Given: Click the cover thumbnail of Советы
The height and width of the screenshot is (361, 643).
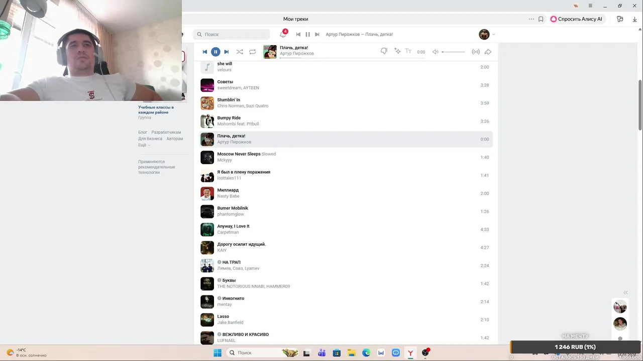Looking at the screenshot, I should tap(207, 85).
